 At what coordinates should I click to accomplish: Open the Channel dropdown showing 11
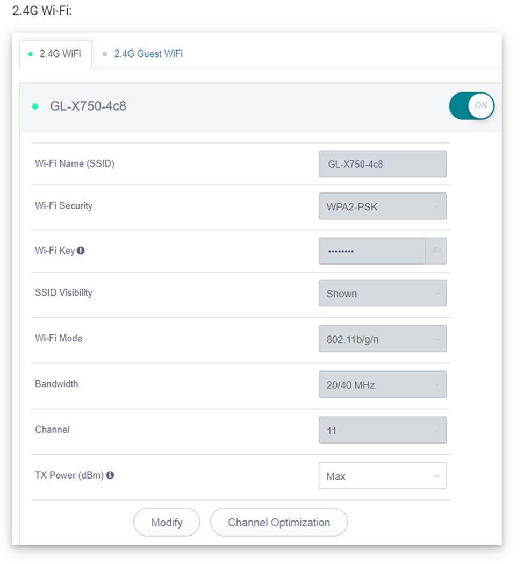click(x=383, y=430)
